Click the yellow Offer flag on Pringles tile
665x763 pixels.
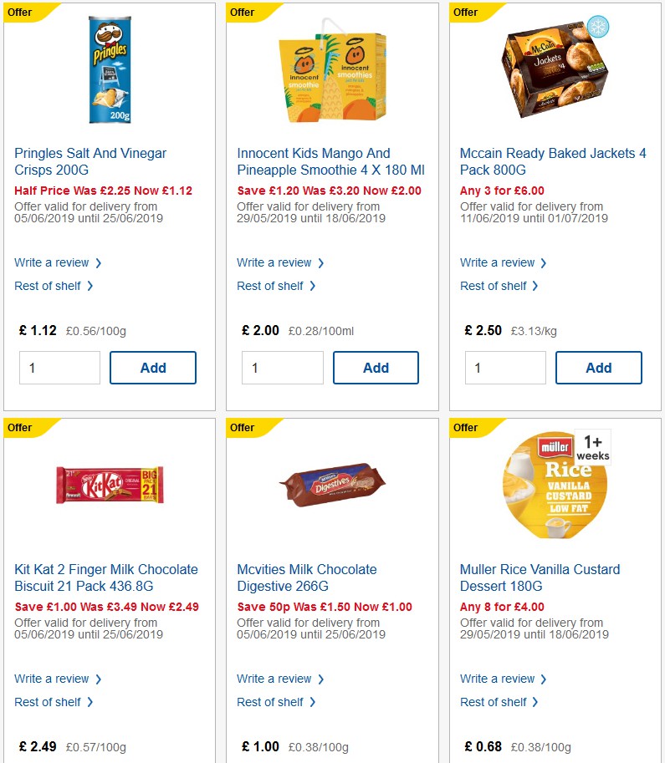[21, 12]
